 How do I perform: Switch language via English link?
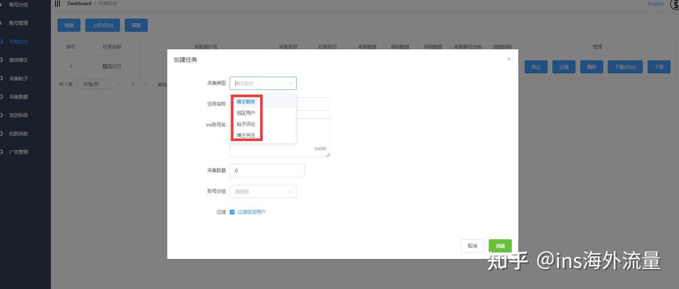point(656,4)
